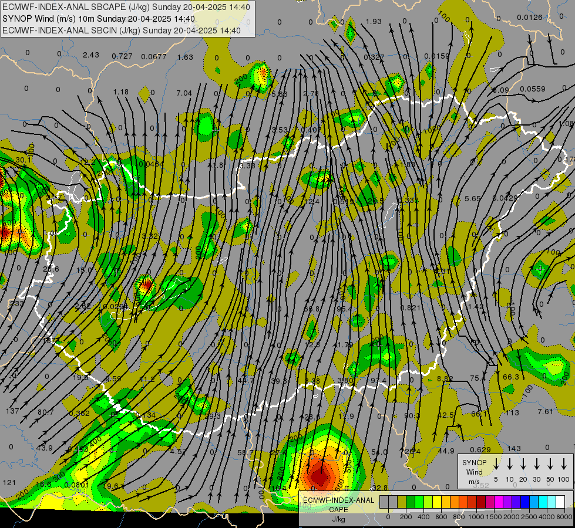Click the 20 m/s wind arrow in the legend

pyautogui.click(x=523, y=463)
